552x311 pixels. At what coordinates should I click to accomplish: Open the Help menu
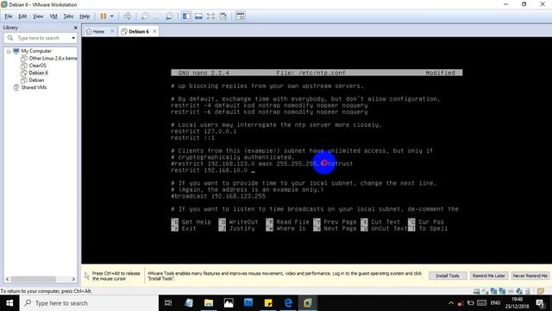point(85,16)
